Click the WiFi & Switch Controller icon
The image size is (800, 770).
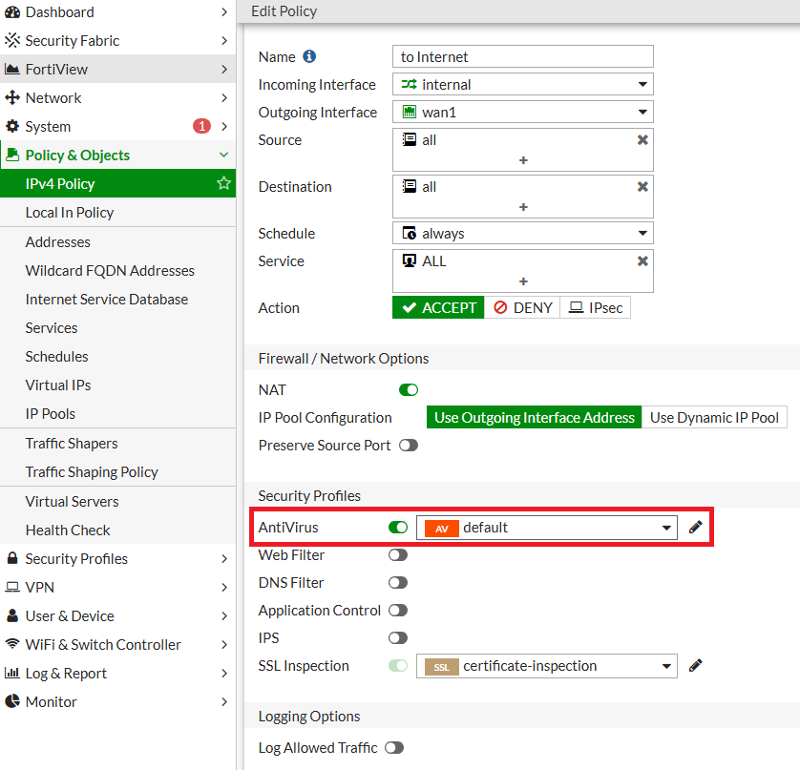[x=12, y=643]
